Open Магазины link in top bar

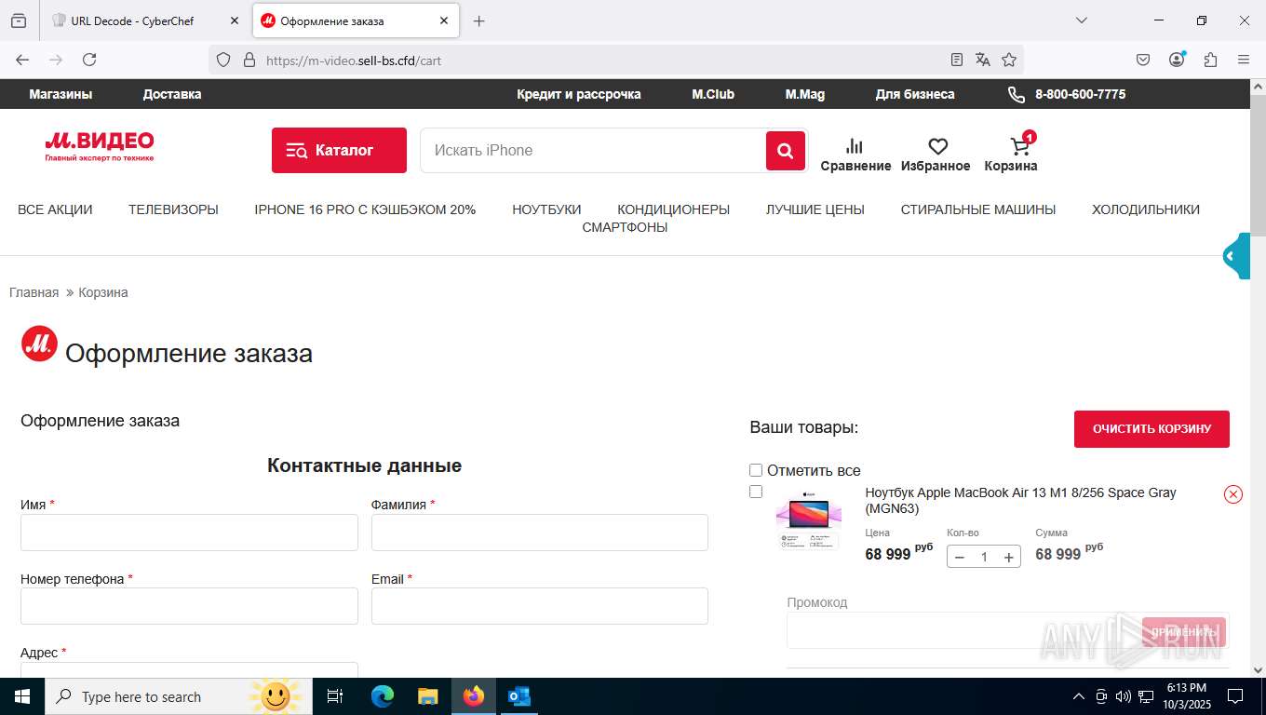pos(61,94)
